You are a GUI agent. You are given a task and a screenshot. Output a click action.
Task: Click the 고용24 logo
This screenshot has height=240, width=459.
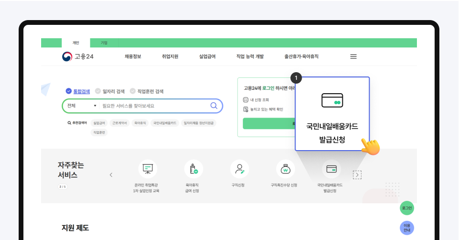pos(77,56)
